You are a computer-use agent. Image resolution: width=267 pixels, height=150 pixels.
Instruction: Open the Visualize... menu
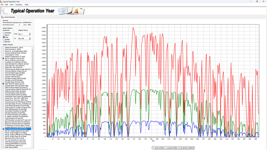[19, 5]
